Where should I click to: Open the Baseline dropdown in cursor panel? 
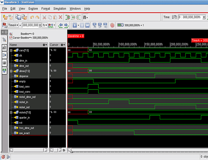tap(30, 34)
